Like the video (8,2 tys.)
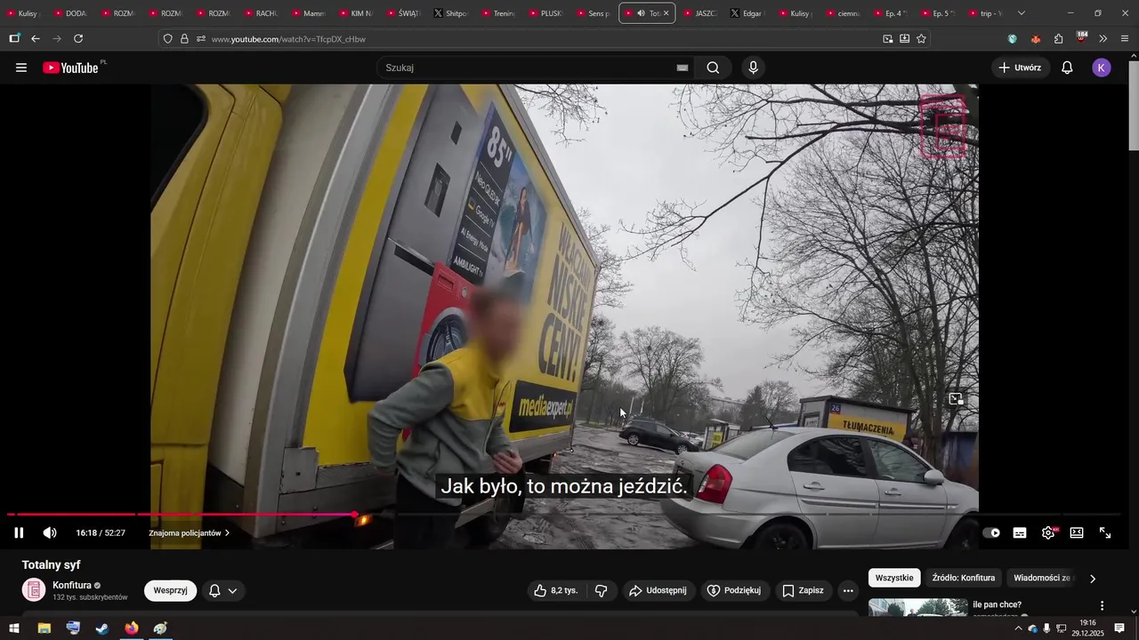Screen dimensions: 1139x640 [555, 590]
